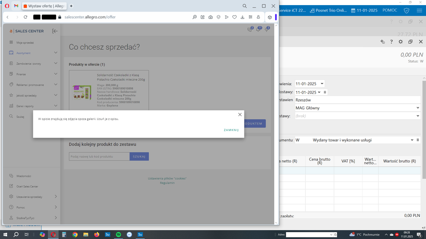
Task: Select the Wystaw ofertę Allegro tab
Action: click(44, 6)
